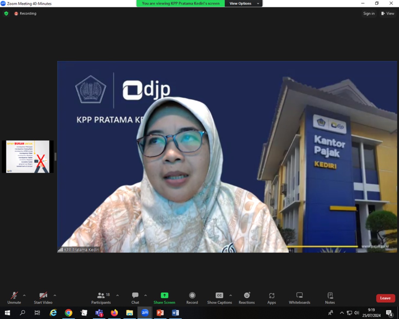The width and height of the screenshot is (399, 319).
Task: Click the green encryption shield icon
Action: 6,14
